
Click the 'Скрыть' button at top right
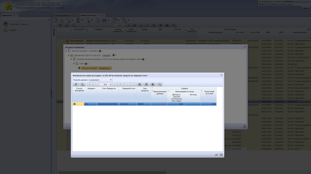[x=306, y=8]
